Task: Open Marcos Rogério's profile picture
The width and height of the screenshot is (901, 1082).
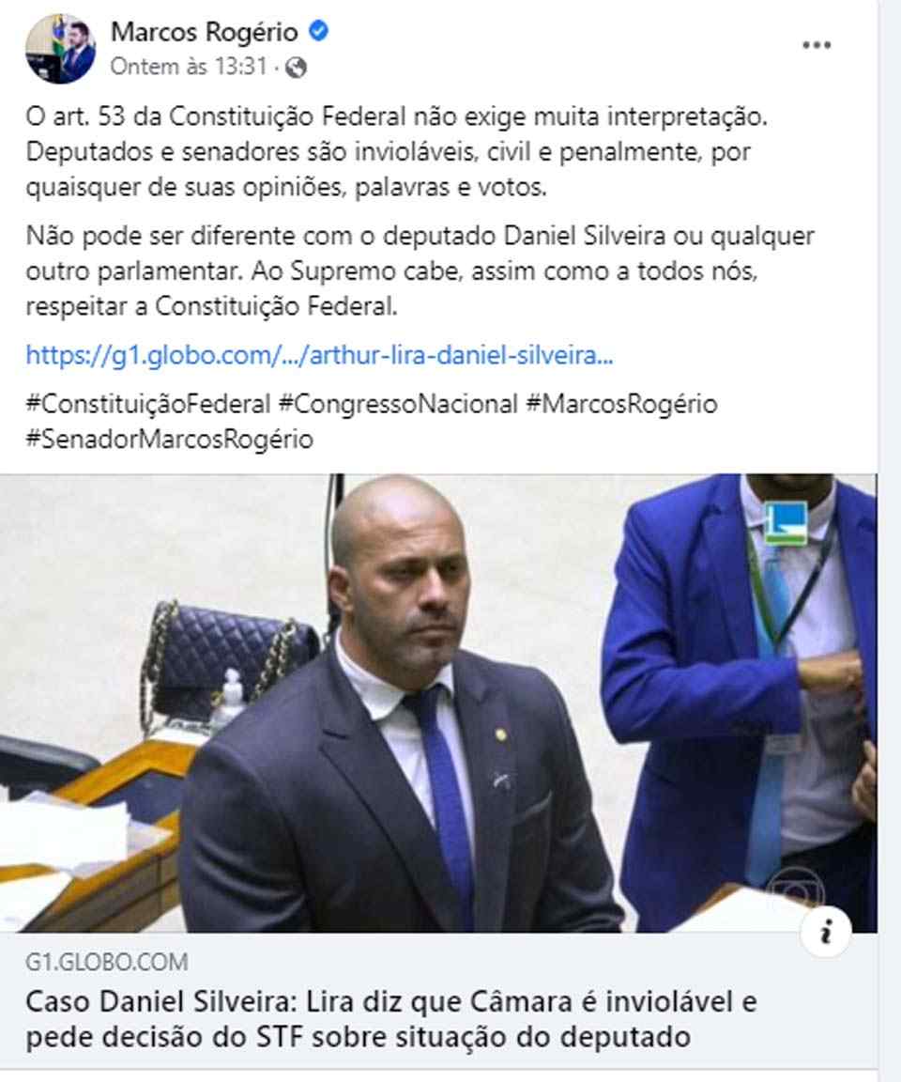Action: tap(61, 49)
